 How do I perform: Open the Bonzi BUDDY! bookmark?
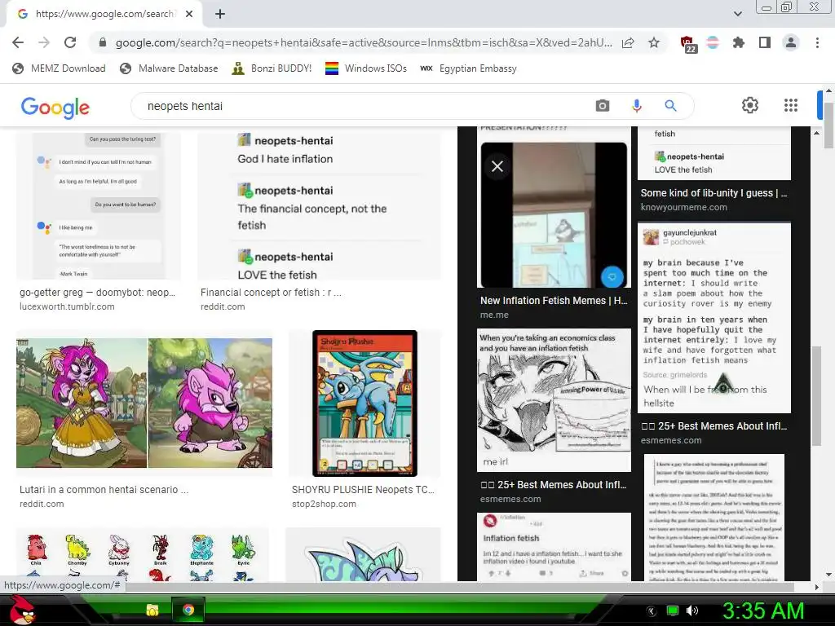tap(272, 68)
